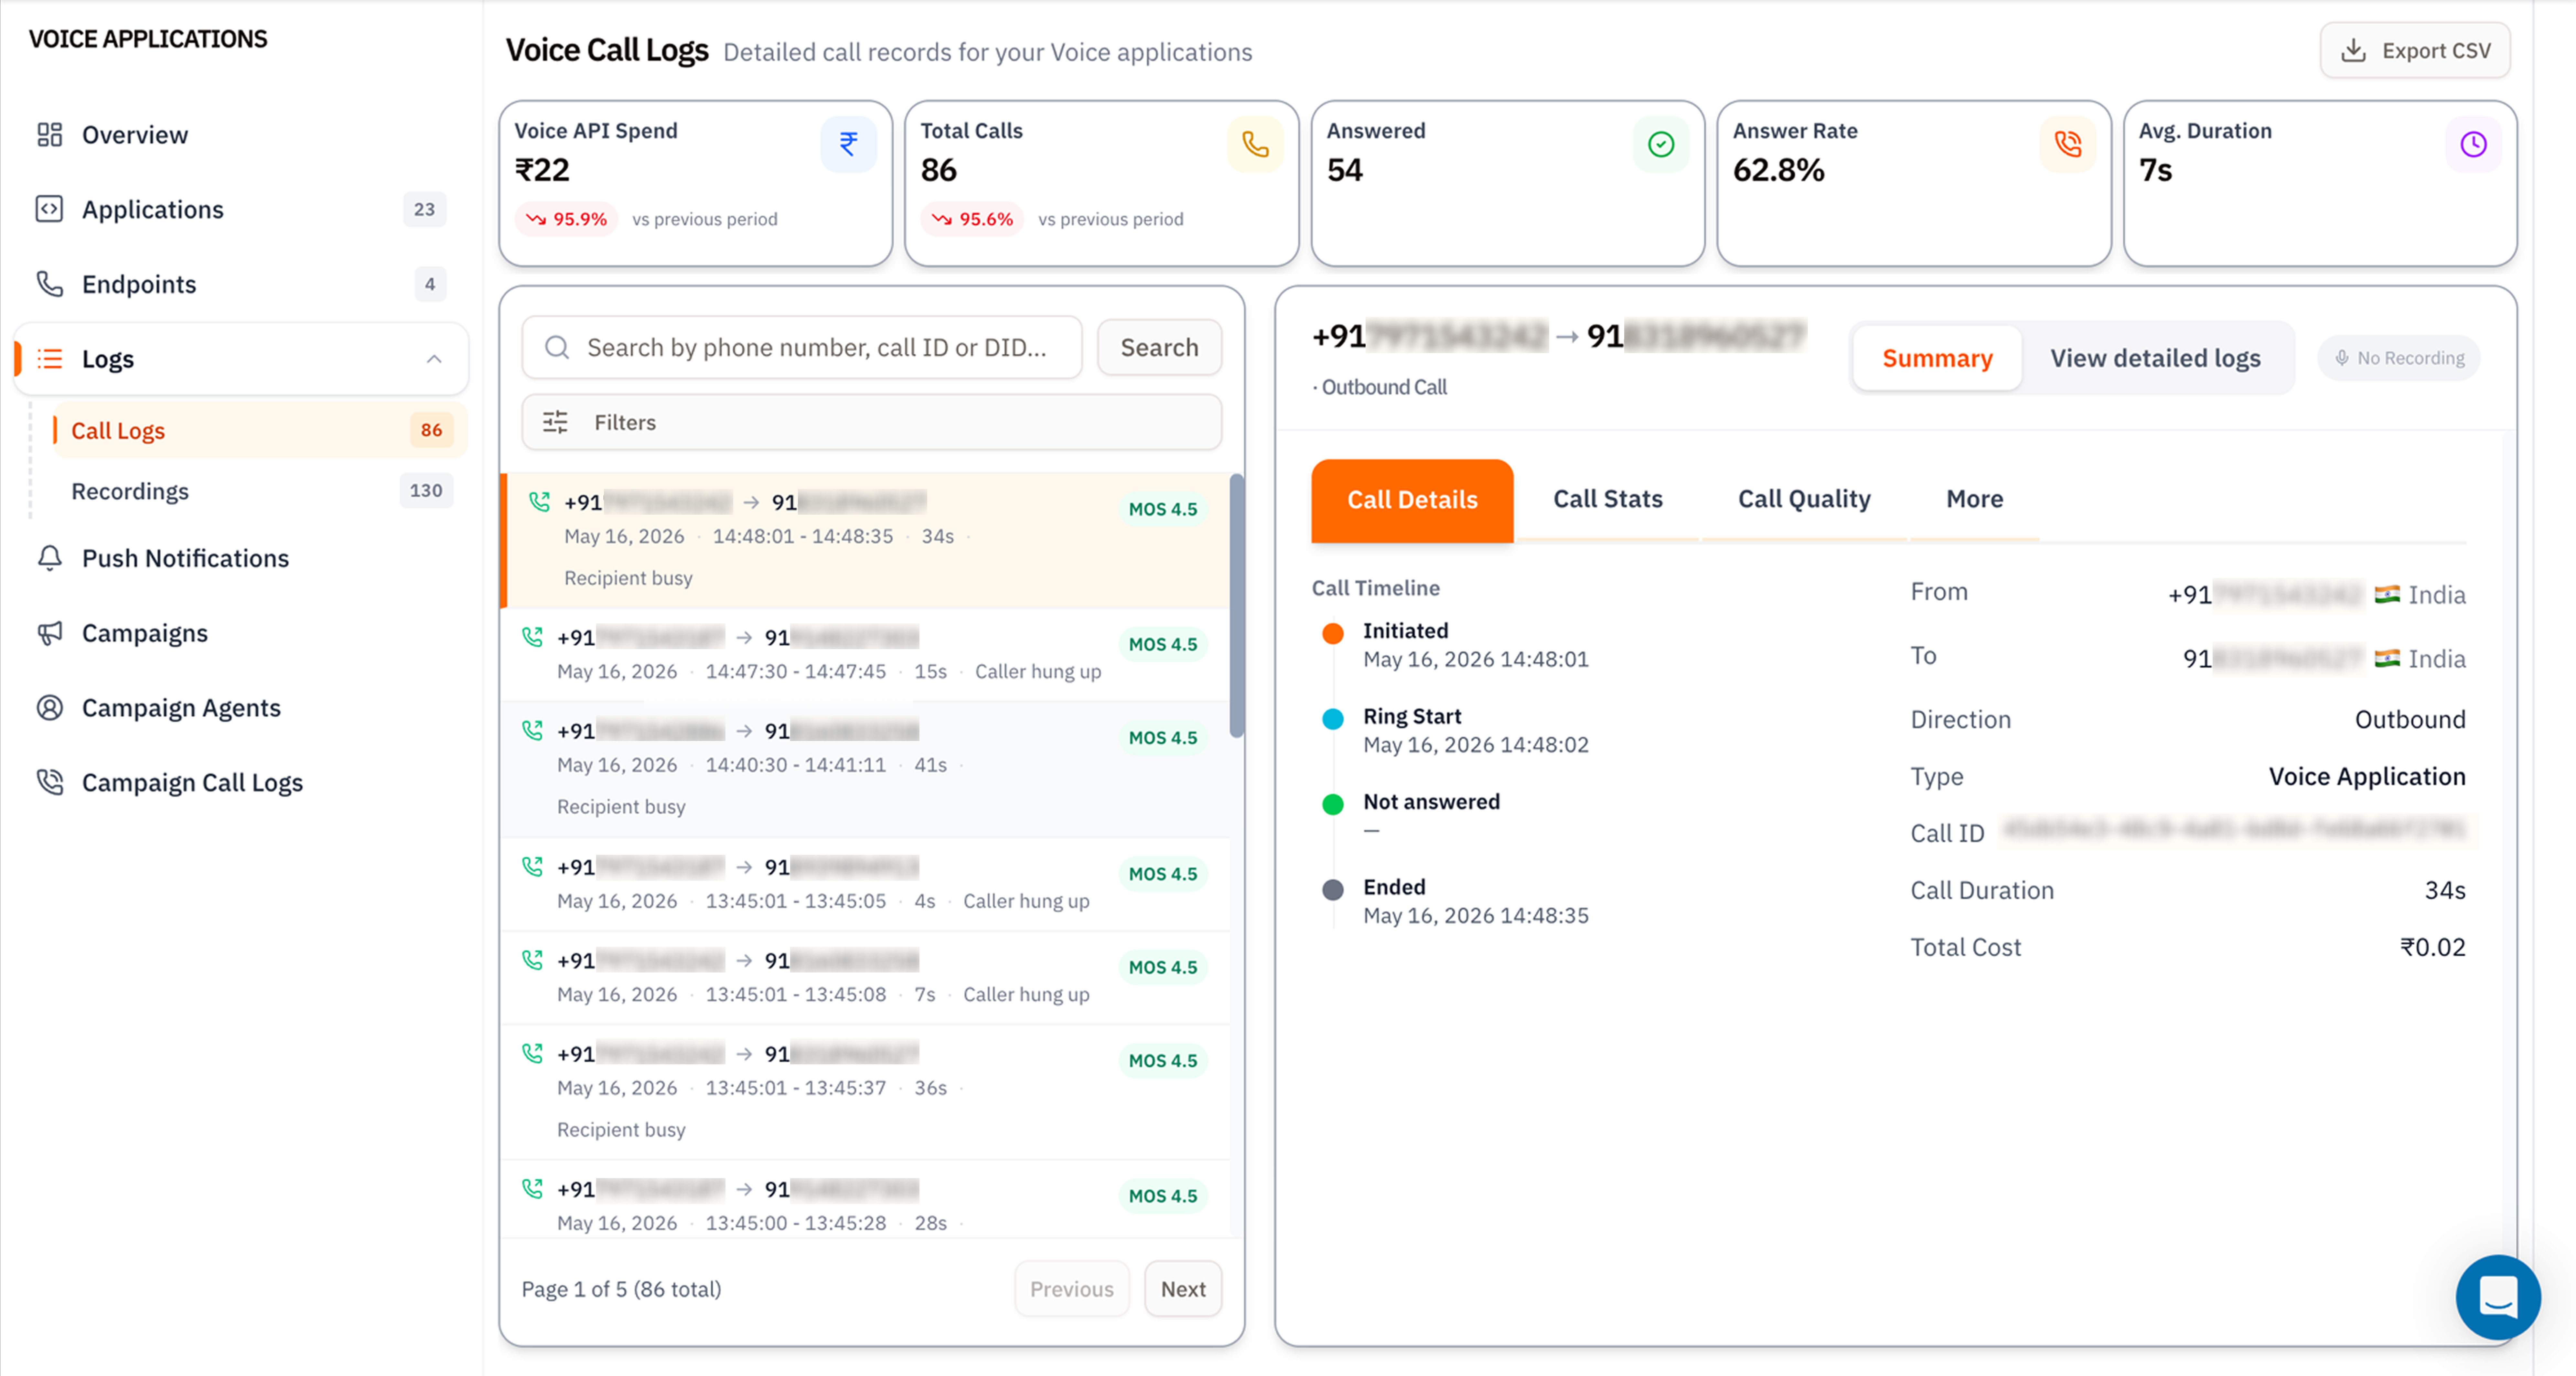Click outbound call icon on 14:40:30 log row
The height and width of the screenshot is (1376, 2576).
coord(533,730)
